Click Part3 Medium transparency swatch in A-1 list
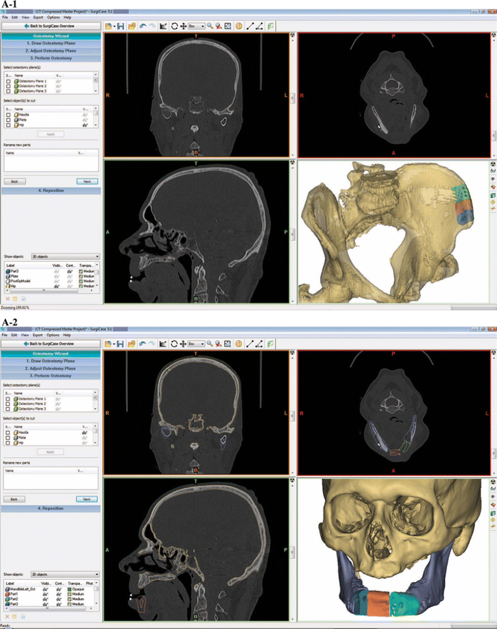Viewport: 497px width, 629px height. pyautogui.click(x=80, y=271)
